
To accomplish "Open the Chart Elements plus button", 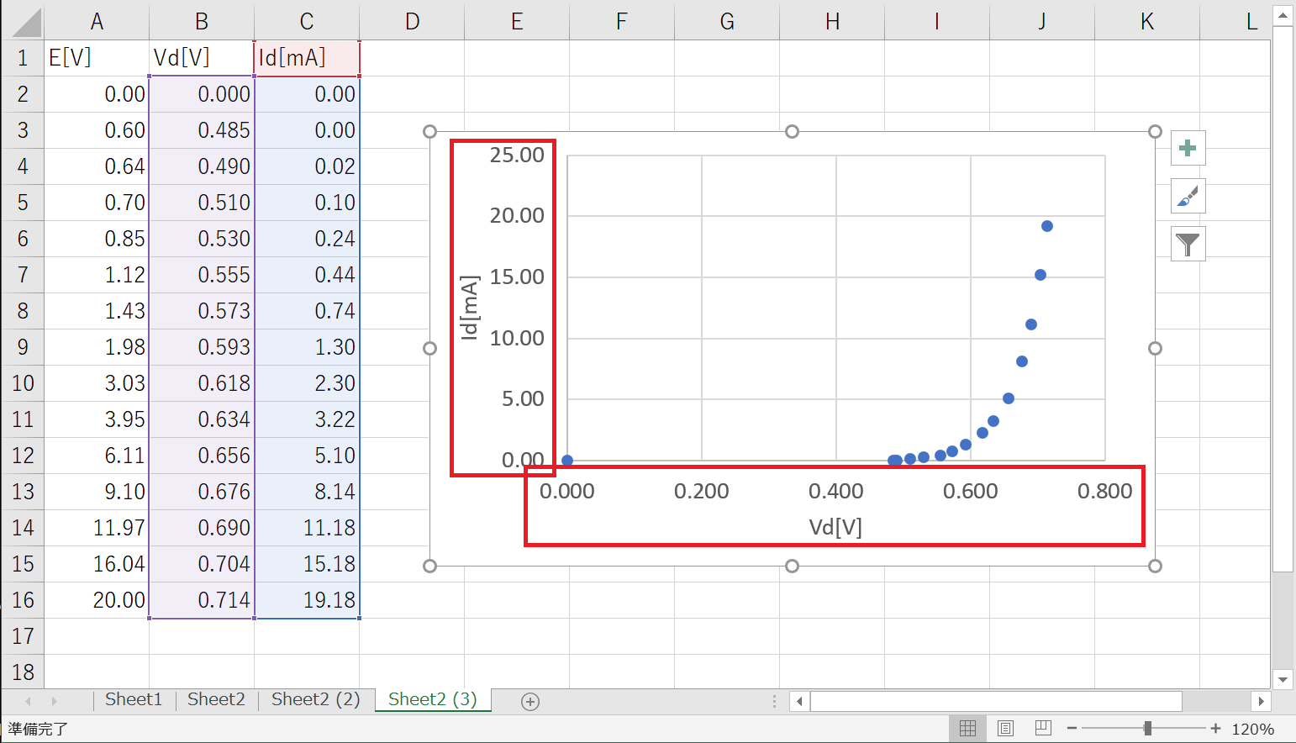I will click(x=1188, y=149).
